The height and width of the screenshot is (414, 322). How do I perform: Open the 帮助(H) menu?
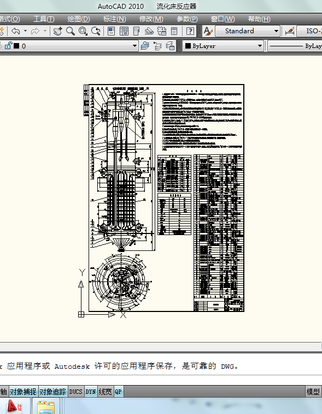[x=259, y=19]
